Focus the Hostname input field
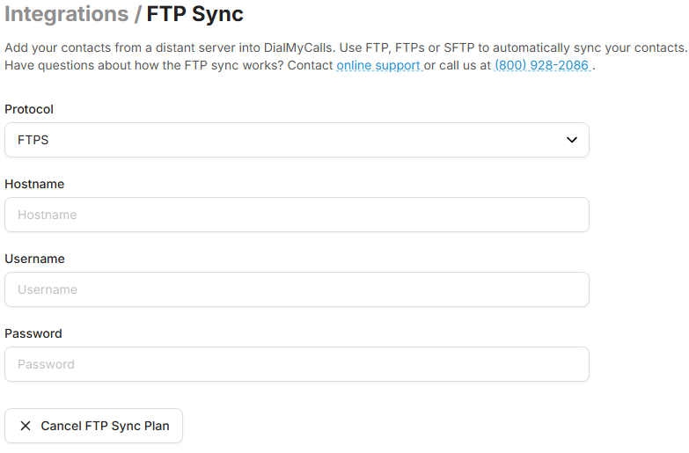Image resolution: width=689 pixels, height=453 pixels. (297, 215)
